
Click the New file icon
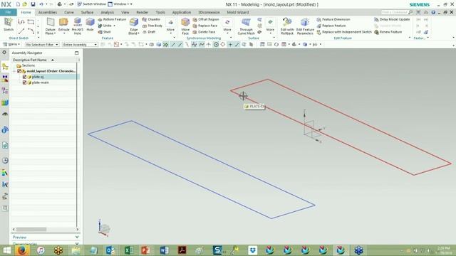coord(18,4)
